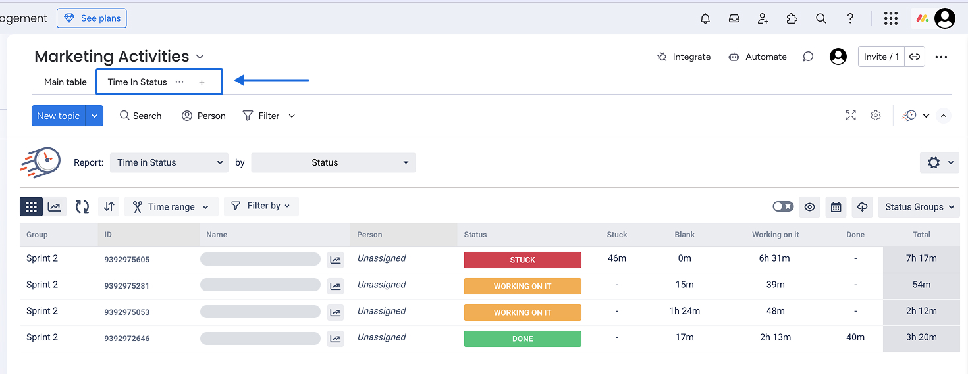Click the See plans button
Screen dimensions: 968x374
(x=92, y=18)
